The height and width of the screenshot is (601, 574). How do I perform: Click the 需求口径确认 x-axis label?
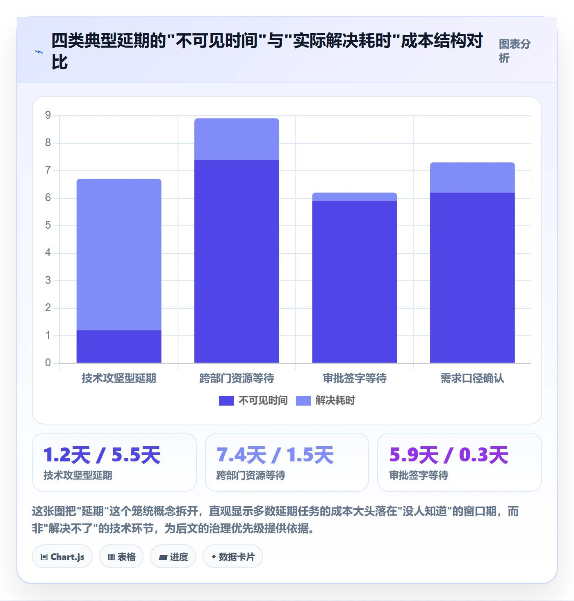tap(472, 378)
